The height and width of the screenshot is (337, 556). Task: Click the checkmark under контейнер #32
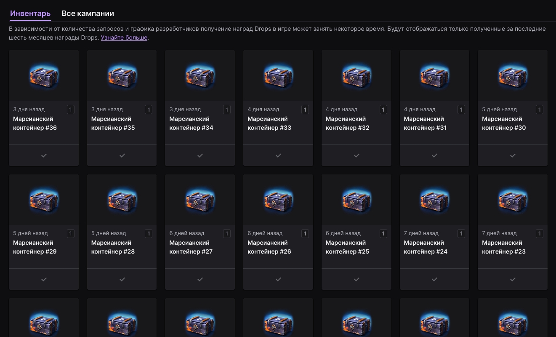pos(356,155)
